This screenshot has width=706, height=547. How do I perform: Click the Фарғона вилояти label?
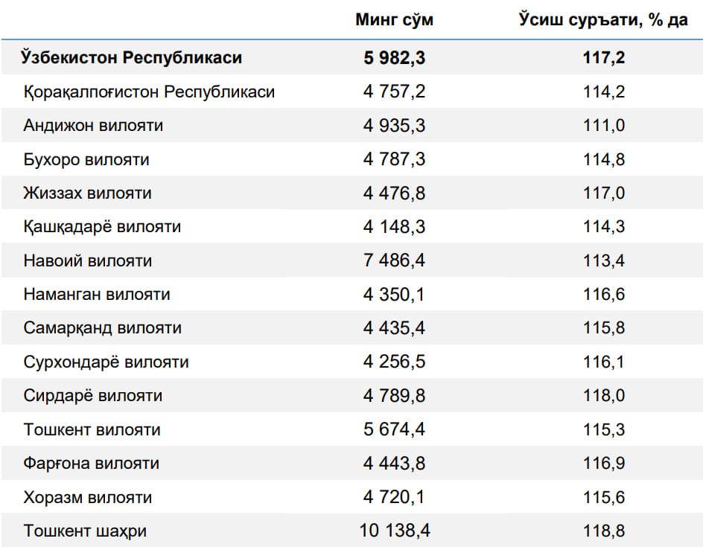(x=92, y=464)
